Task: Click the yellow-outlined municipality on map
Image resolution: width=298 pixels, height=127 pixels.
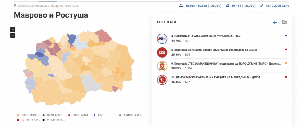Action: point(33,64)
